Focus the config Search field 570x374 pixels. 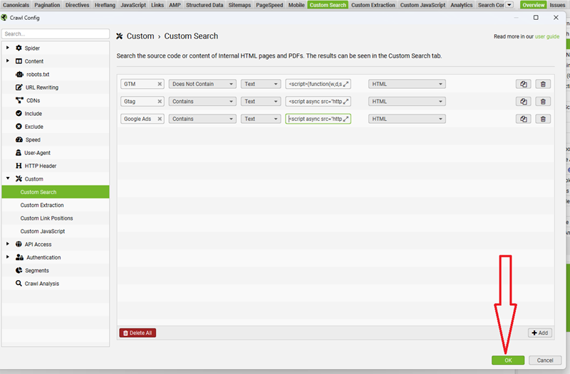[56, 33]
